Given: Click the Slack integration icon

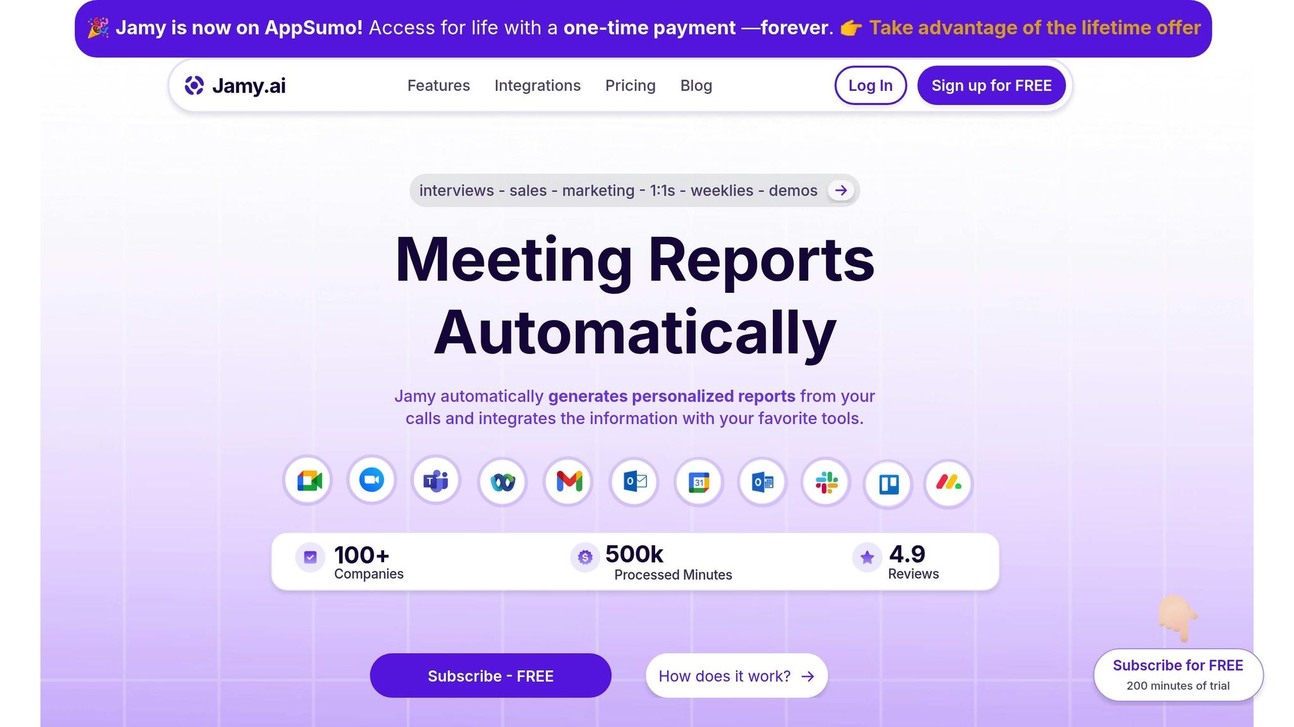Looking at the screenshot, I should pos(826,483).
